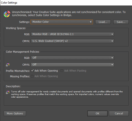This screenshot has height=121, width=132.
Task: Click the More Options button
Action: (x=15, y=114)
